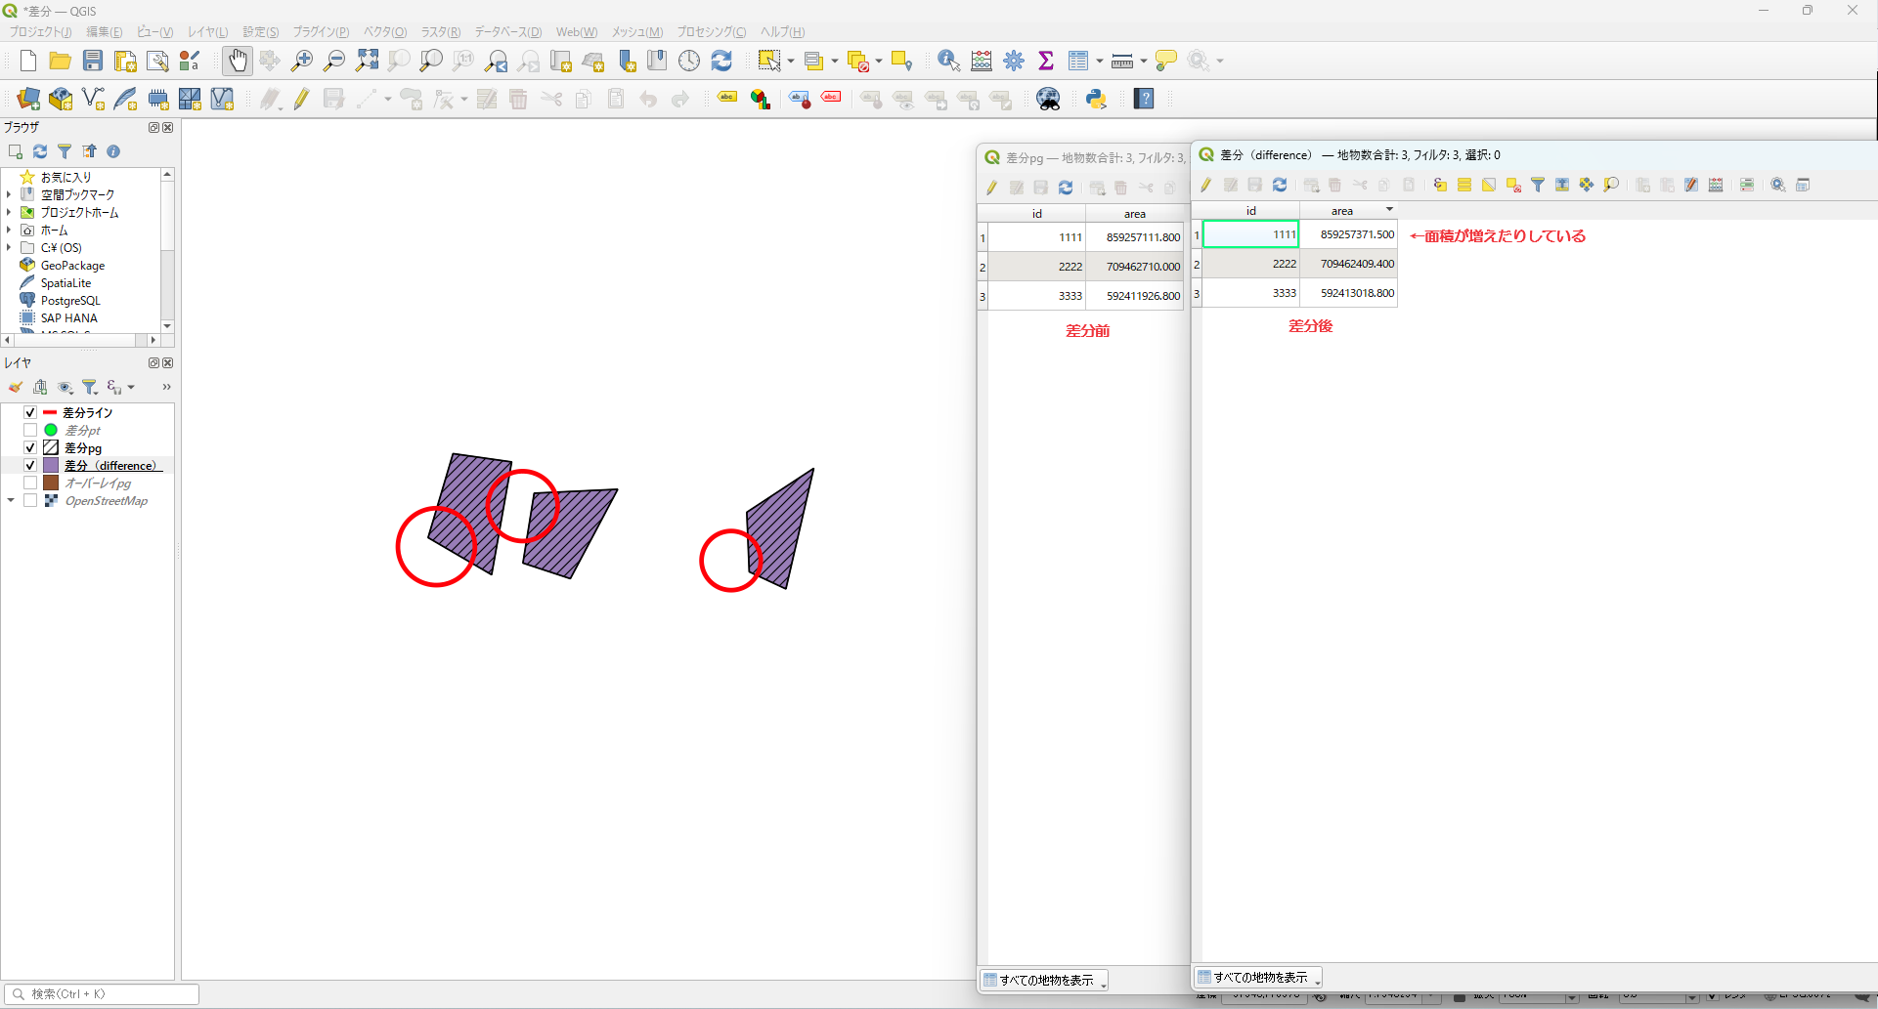Collapse the OpenStreetMap layer group

tap(11, 501)
